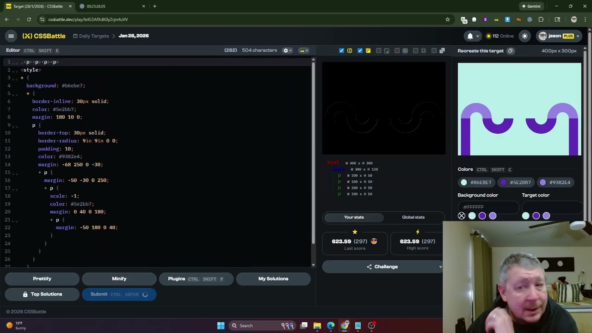This screenshot has width=592, height=333.
Task: Click the purple S extension icon
Action: click(x=485, y=19)
